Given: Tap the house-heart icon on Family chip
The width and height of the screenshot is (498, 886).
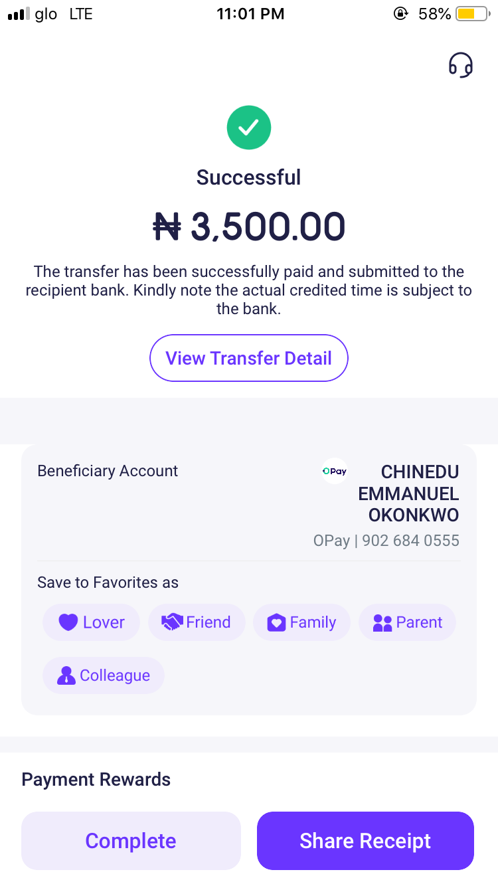Looking at the screenshot, I should click(276, 622).
